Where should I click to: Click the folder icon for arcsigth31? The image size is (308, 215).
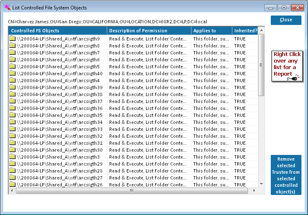pyautogui.click(x=12, y=143)
